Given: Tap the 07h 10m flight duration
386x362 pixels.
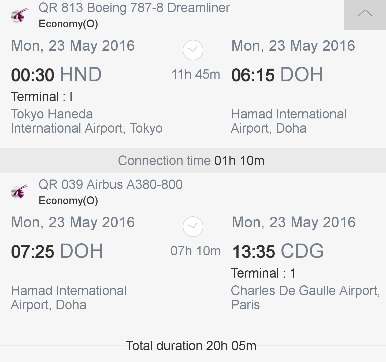Looking at the screenshot, I should [196, 251].
